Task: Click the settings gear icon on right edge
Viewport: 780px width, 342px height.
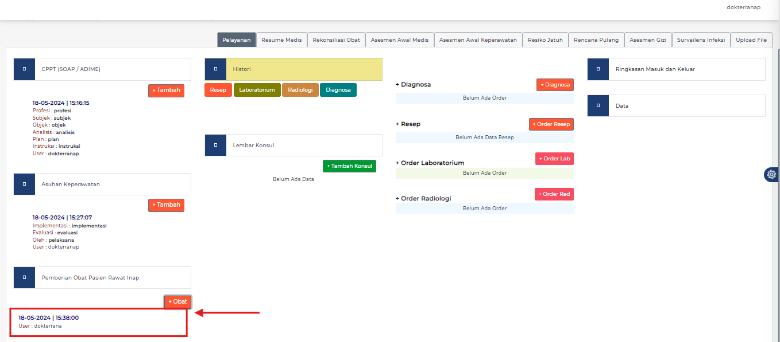Action: click(771, 175)
